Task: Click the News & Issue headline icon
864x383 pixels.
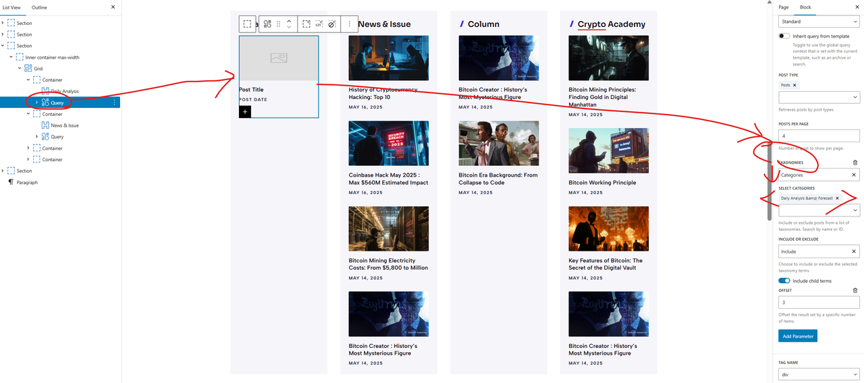Action: 45,125
